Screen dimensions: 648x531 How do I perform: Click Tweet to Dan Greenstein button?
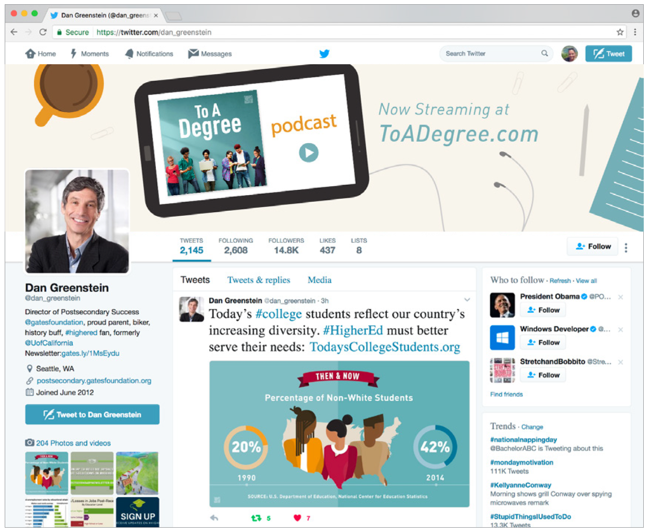pos(92,414)
